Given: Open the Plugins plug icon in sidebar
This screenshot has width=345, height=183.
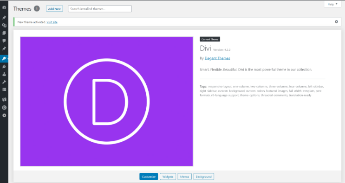Looking at the screenshot, I should [4, 67].
